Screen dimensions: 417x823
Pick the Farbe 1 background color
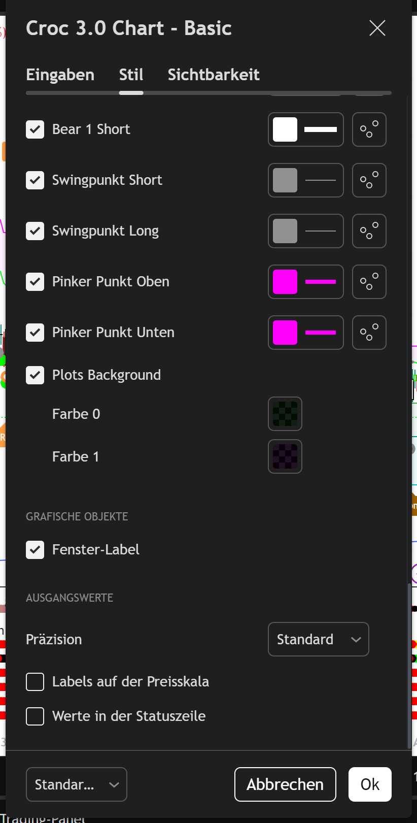coord(285,456)
